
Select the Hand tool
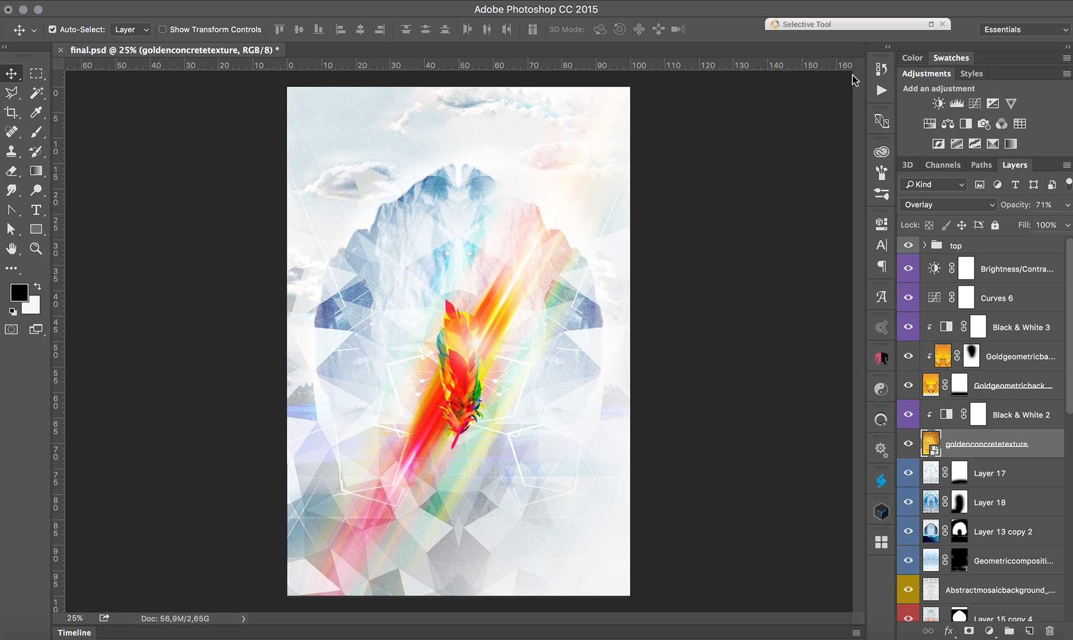pos(11,249)
